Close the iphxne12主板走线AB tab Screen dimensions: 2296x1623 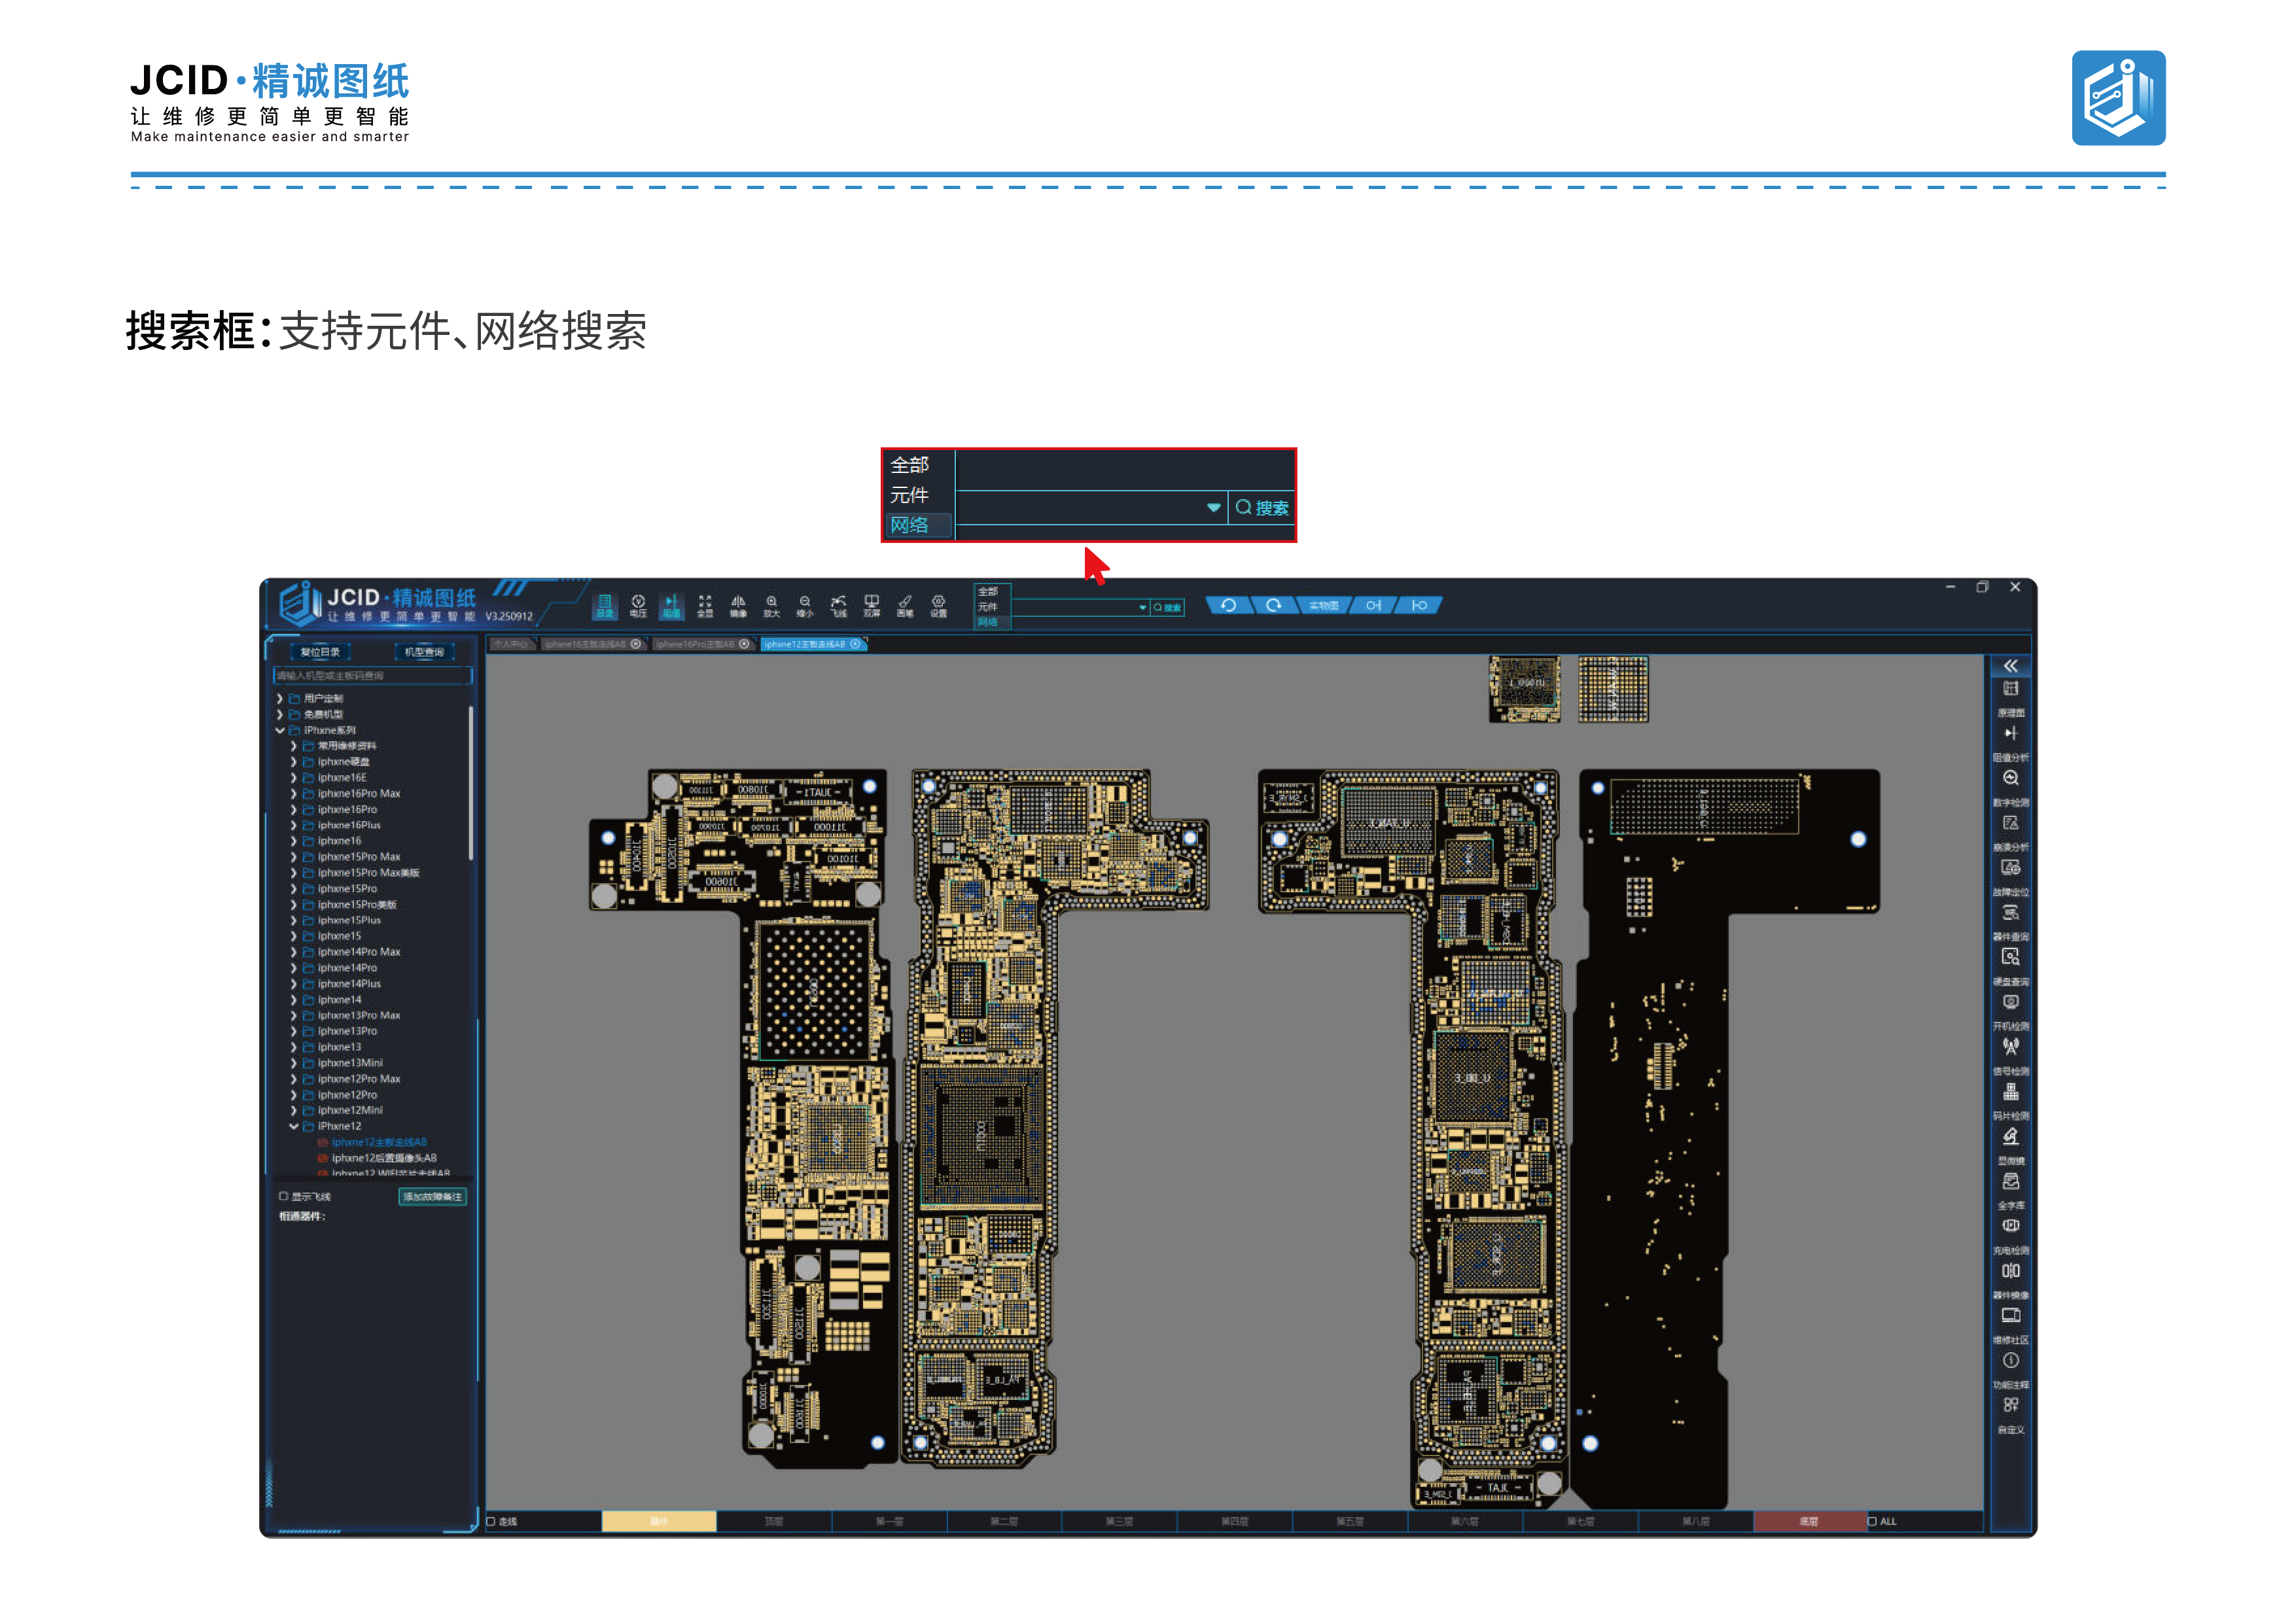856,645
